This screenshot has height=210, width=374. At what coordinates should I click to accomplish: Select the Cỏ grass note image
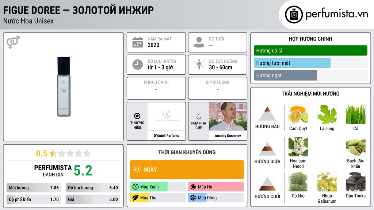(x=356, y=114)
